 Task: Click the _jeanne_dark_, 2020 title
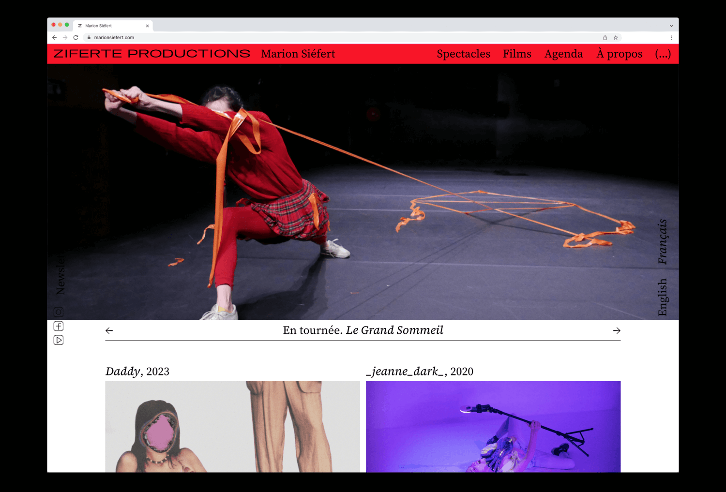tap(420, 372)
